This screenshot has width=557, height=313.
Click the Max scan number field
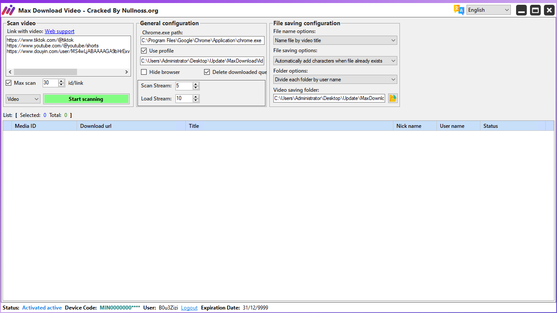pyautogui.click(x=50, y=83)
